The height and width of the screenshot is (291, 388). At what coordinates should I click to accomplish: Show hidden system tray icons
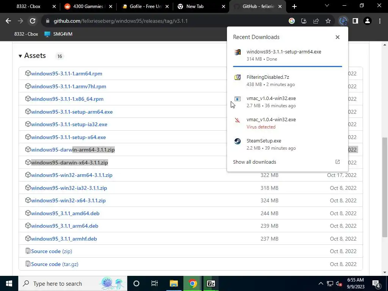click(321, 283)
